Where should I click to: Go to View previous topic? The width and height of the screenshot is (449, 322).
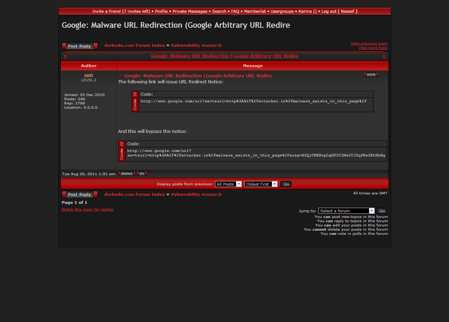(369, 44)
